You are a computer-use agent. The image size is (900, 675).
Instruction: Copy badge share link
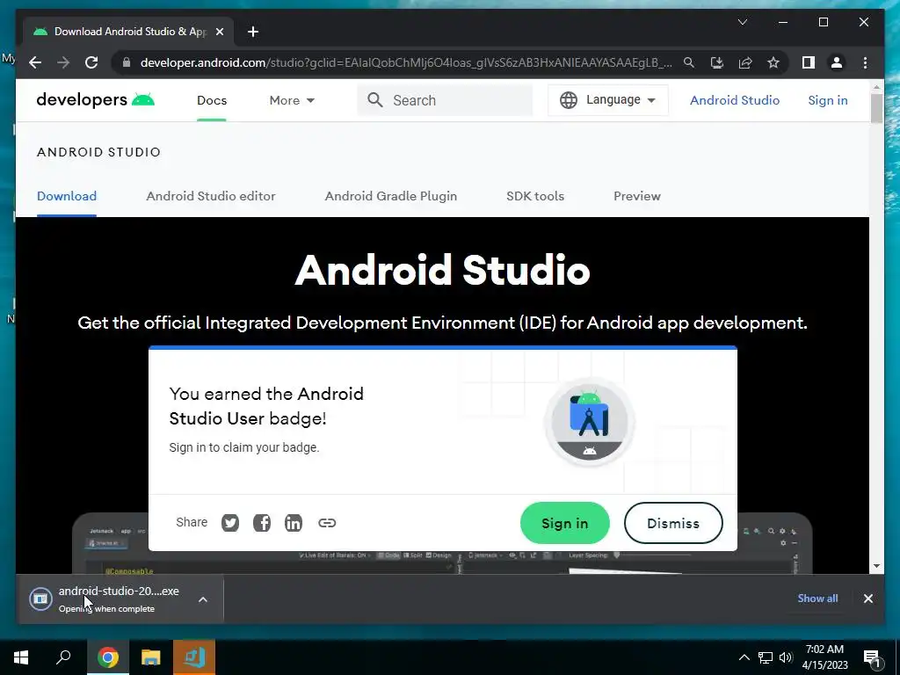327,523
